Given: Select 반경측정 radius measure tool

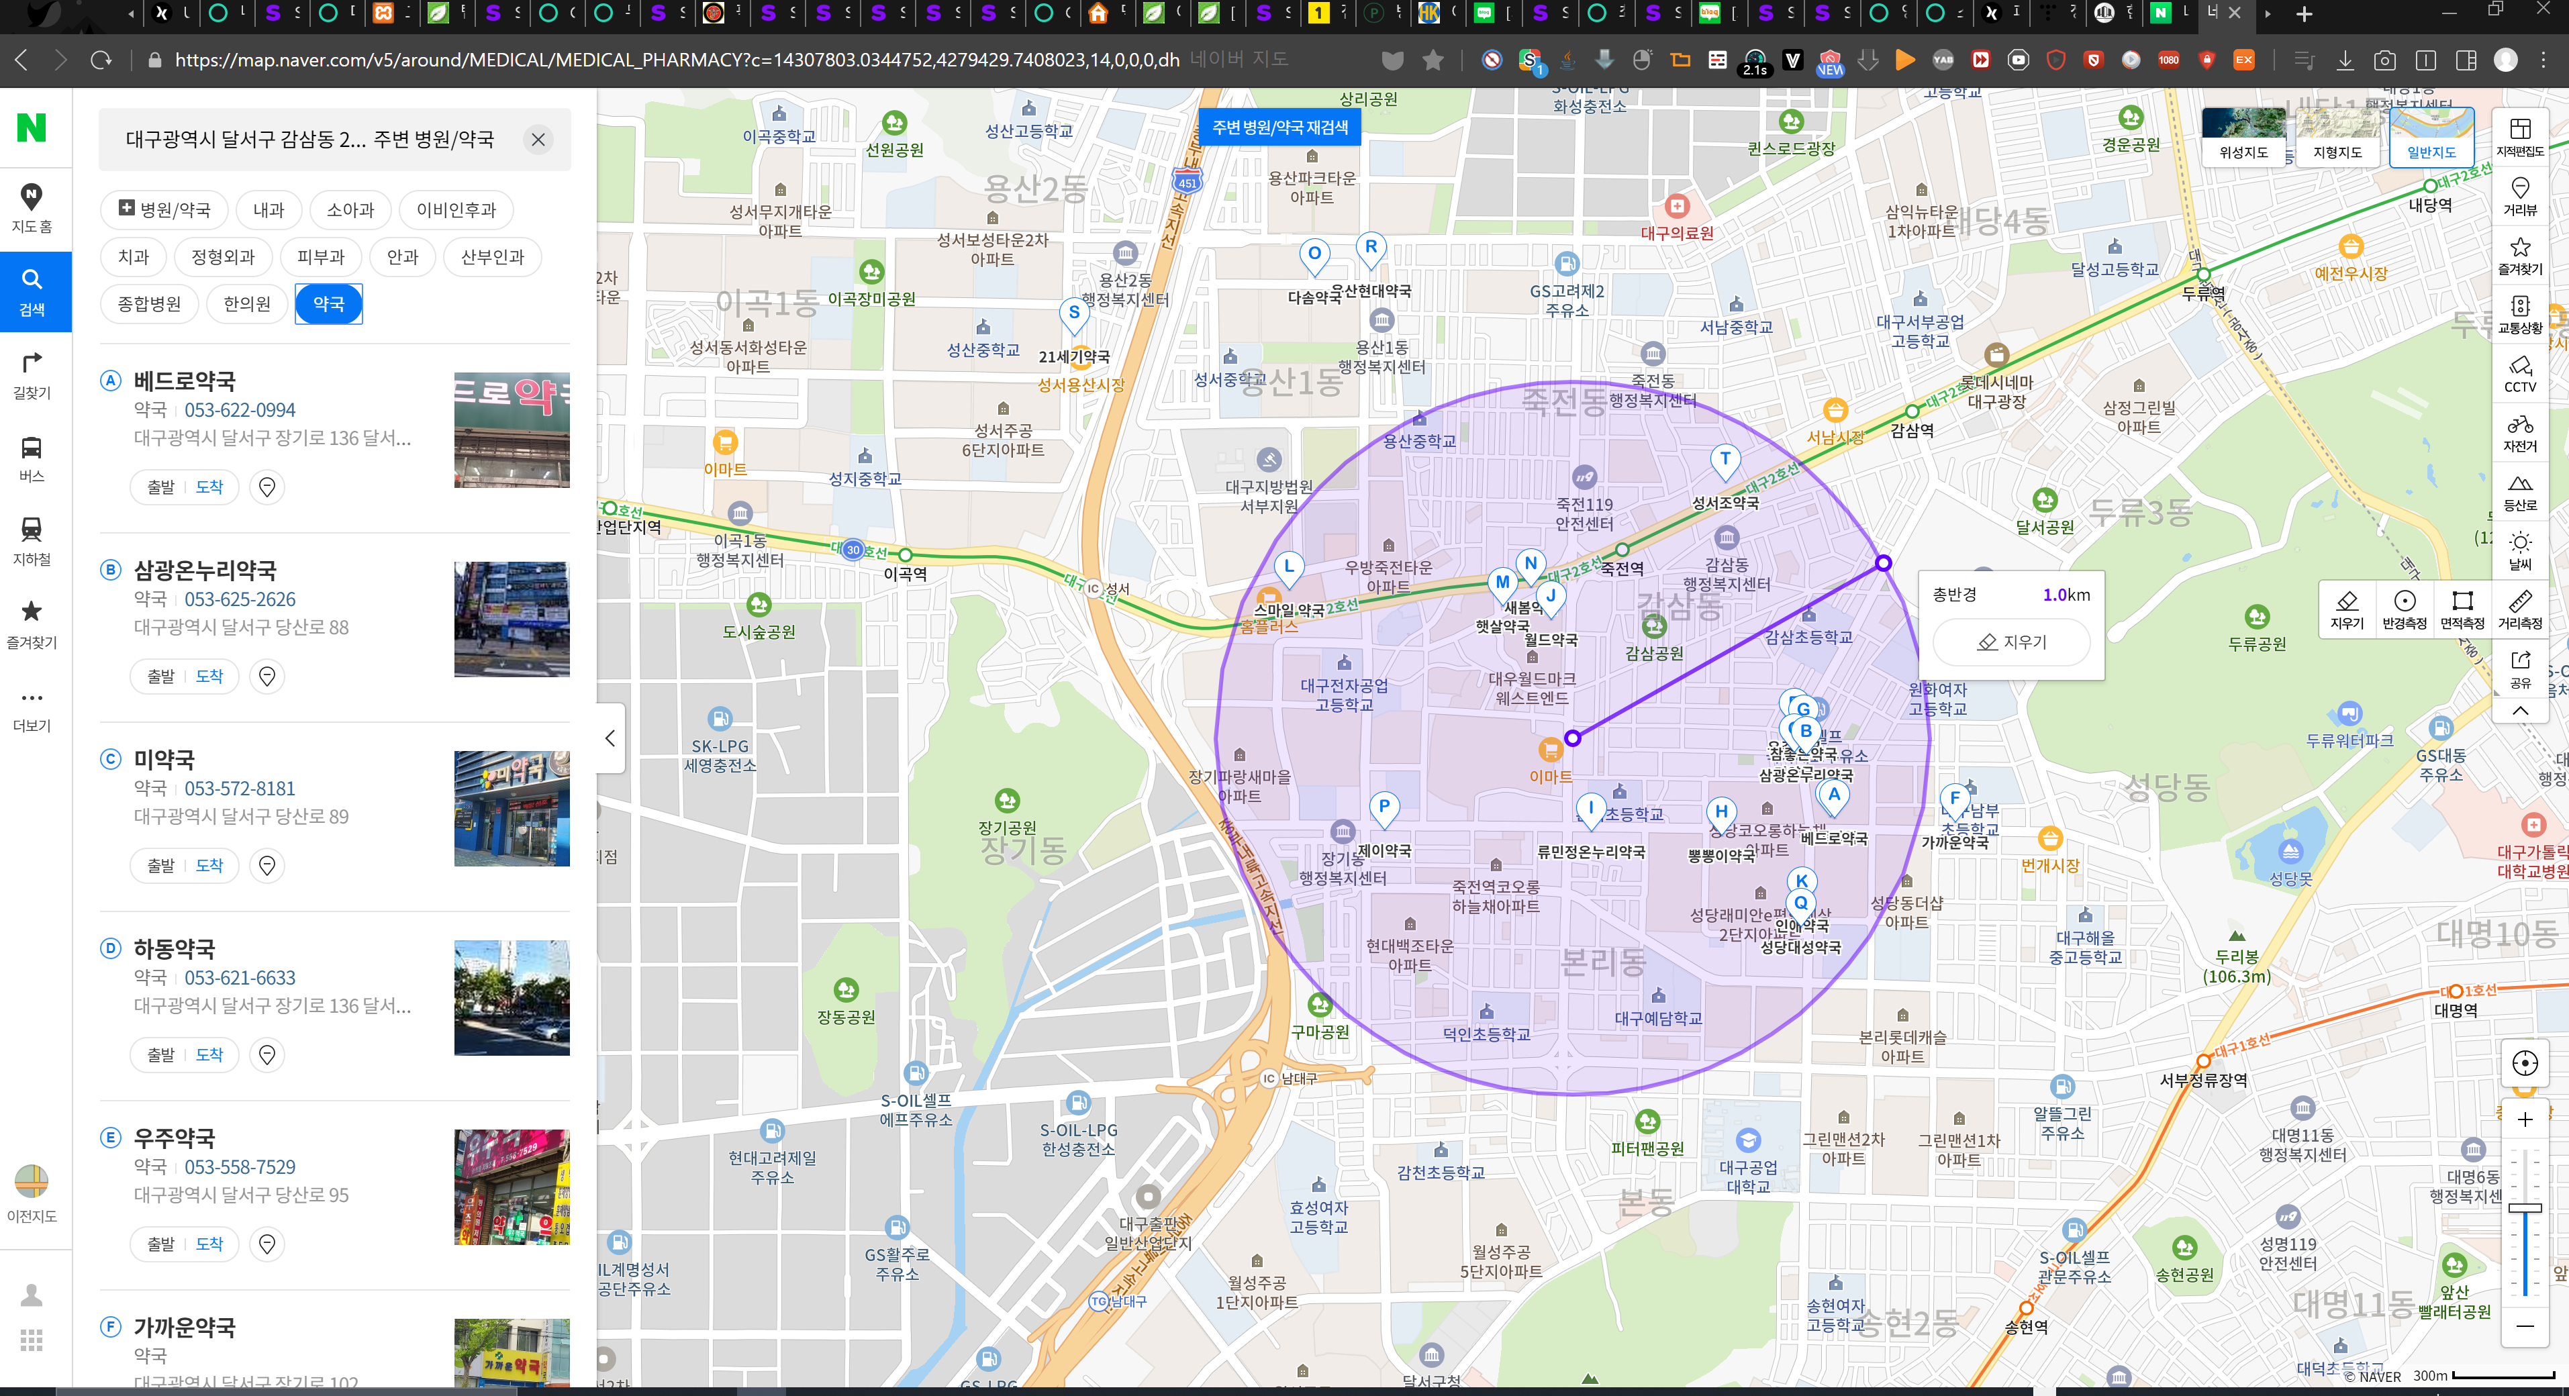Looking at the screenshot, I should click(2405, 609).
